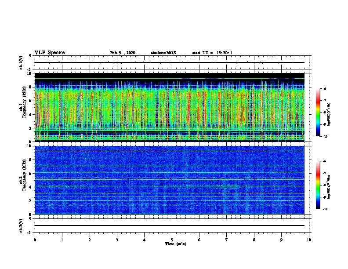Image resolution: width=348 pixels, height=269 pixels.
Task: Click the ch.2 frequency axis "2" tick label
Action: (x=31, y=201)
